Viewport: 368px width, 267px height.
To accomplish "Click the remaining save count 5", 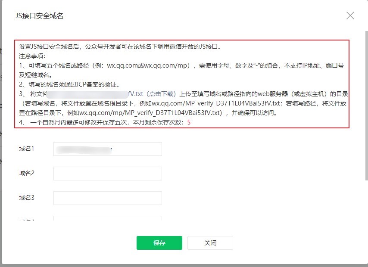I will (x=189, y=122).
